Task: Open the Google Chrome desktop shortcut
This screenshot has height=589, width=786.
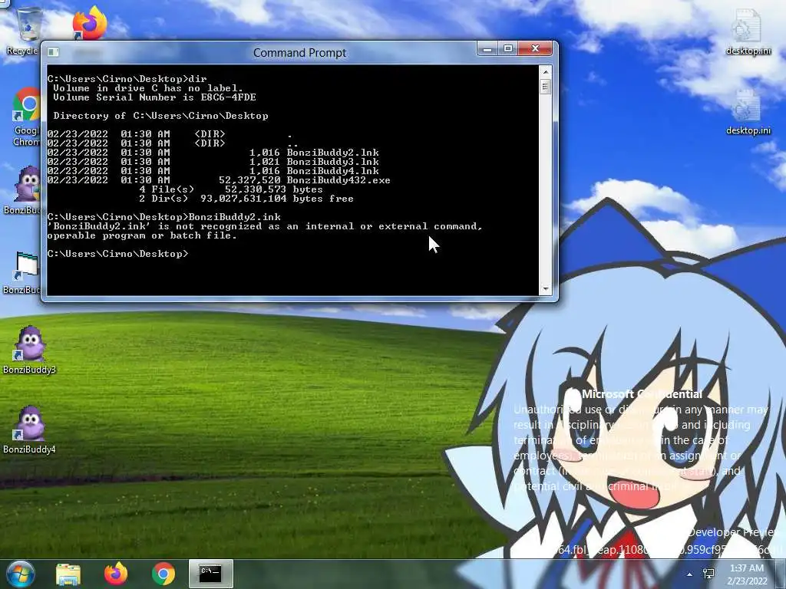Action: click(x=27, y=117)
